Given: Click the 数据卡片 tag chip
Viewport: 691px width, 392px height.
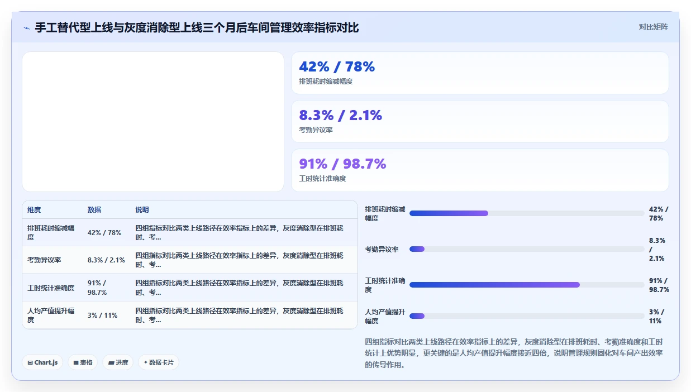Looking at the screenshot, I should [159, 362].
